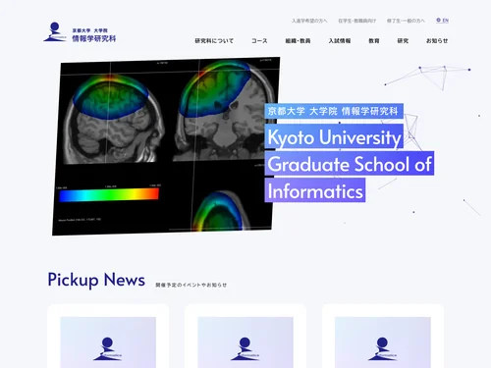This screenshot has height=368, width=491.
Task: Open the 研究 menu item
Action: coord(403,41)
